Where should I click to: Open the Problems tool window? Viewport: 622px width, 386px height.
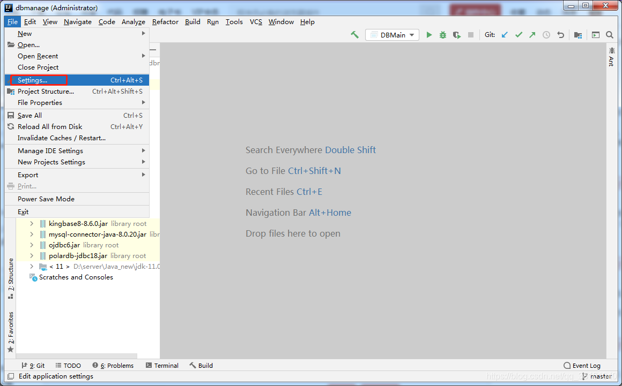coord(113,366)
